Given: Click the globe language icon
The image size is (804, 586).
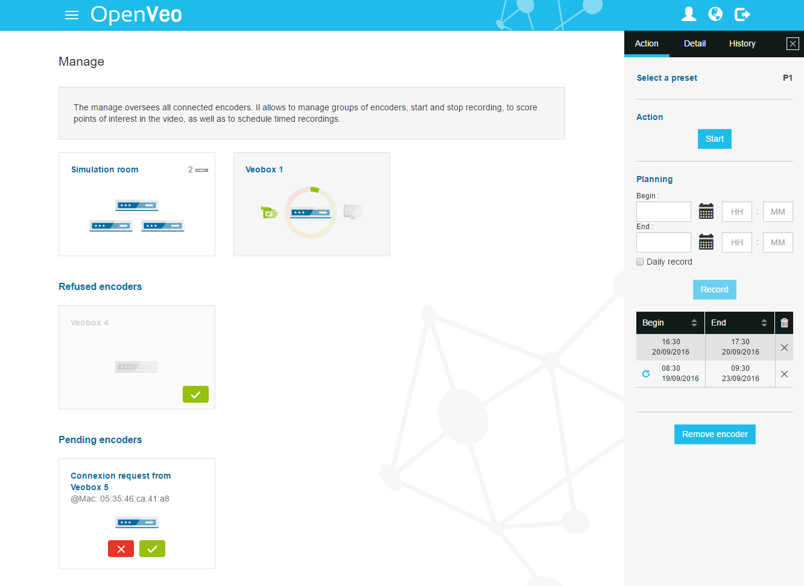Looking at the screenshot, I should tap(715, 14).
